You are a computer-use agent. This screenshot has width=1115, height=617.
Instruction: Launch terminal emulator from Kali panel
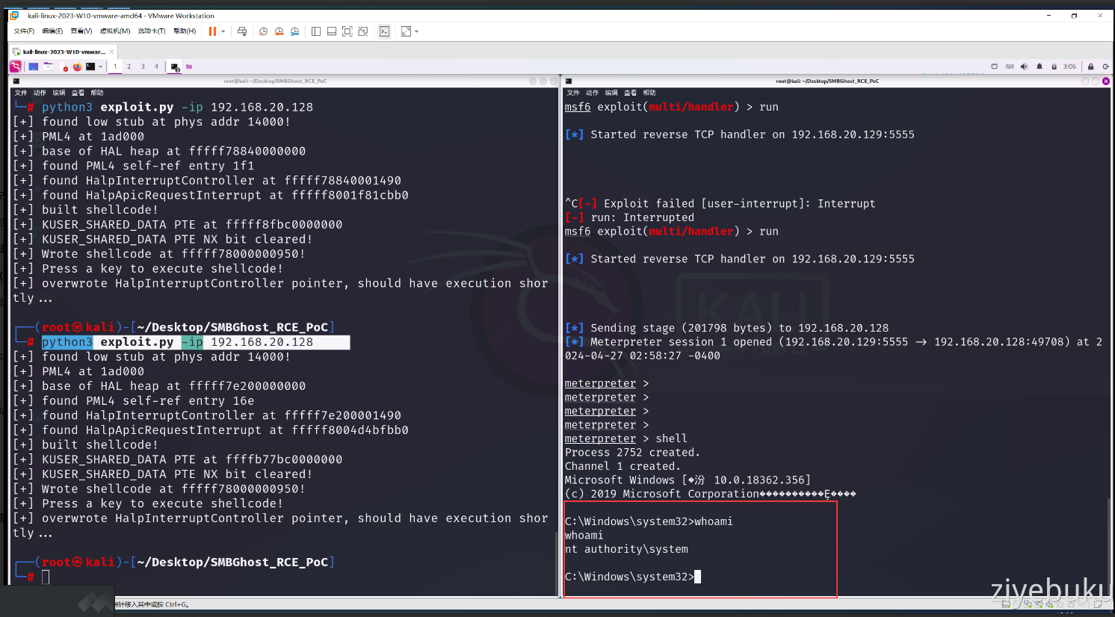90,66
